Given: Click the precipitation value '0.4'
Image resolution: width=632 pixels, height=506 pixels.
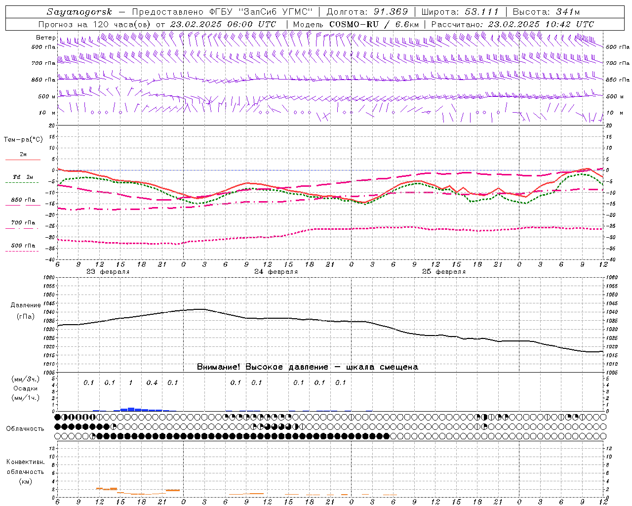Looking at the screenshot, I should click(152, 382).
